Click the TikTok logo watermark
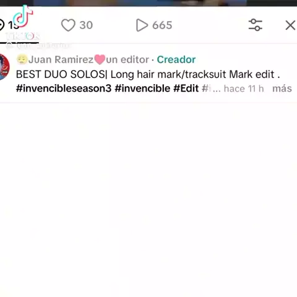This screenshot has width=297, height=297. click(23, 17)
